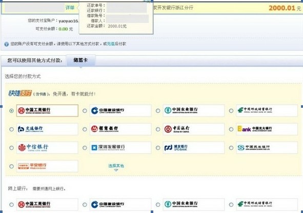
Task: Open the 详单 details link
Action: click(70, 8)
